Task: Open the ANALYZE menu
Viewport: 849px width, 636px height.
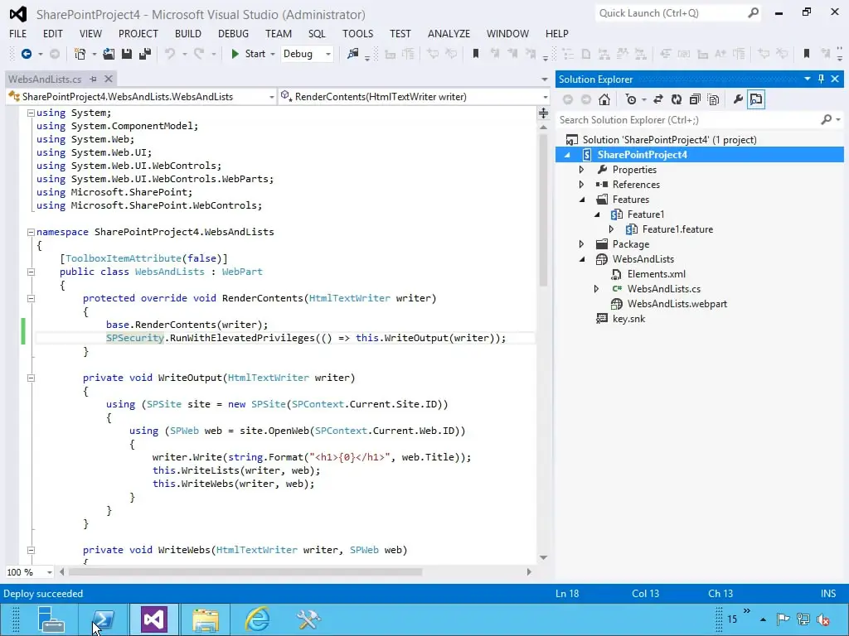Action: [449, 33]
